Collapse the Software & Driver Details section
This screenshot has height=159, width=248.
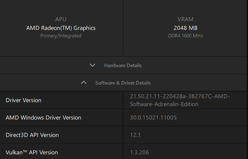pyautogui.click(x=123, y=83)
